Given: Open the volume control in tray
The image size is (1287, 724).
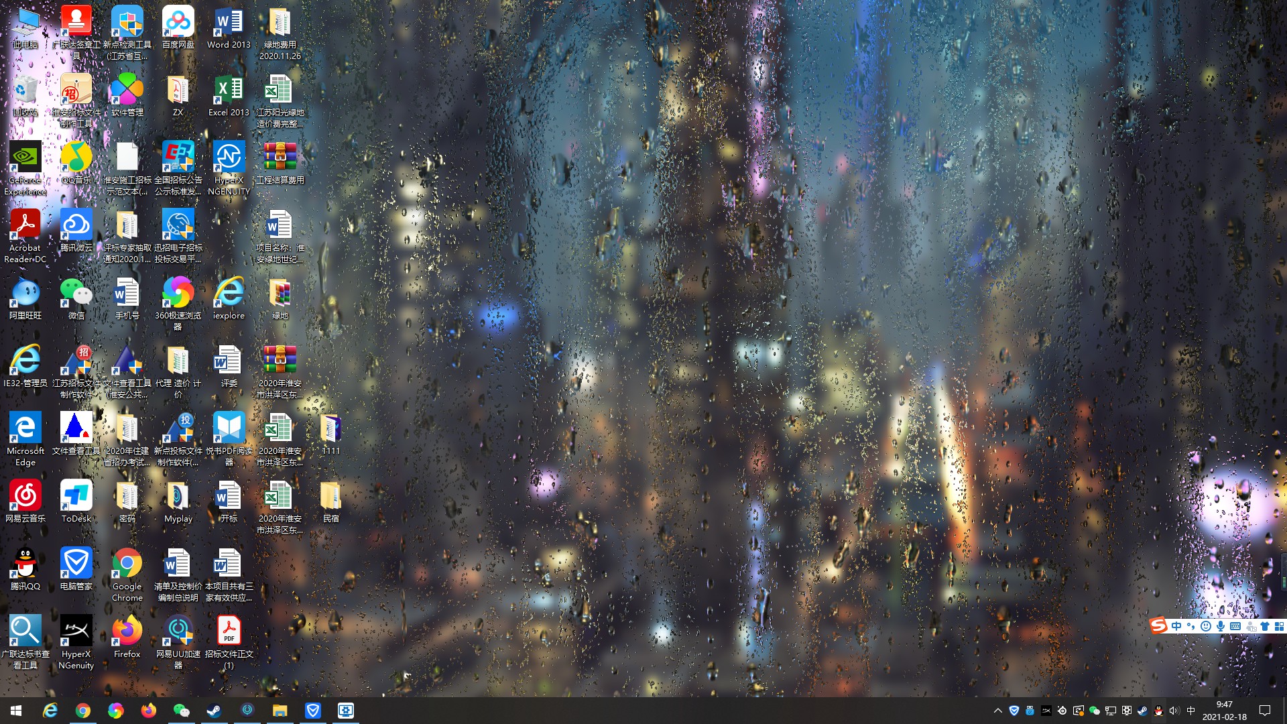Looking at the screenshot, I should pyautogui.click(x=1174, y=711).
